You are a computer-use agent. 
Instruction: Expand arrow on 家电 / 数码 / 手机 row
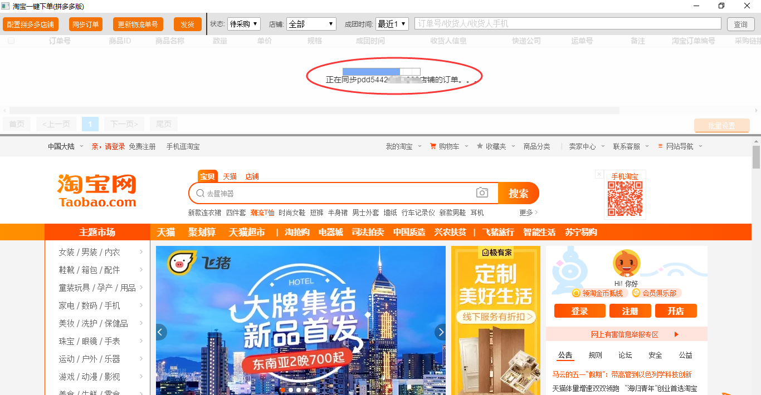point(142,305)
